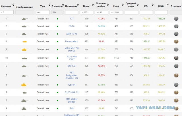
Task: Select win rate 64.15% for 59-16
Action: (101, 26)
